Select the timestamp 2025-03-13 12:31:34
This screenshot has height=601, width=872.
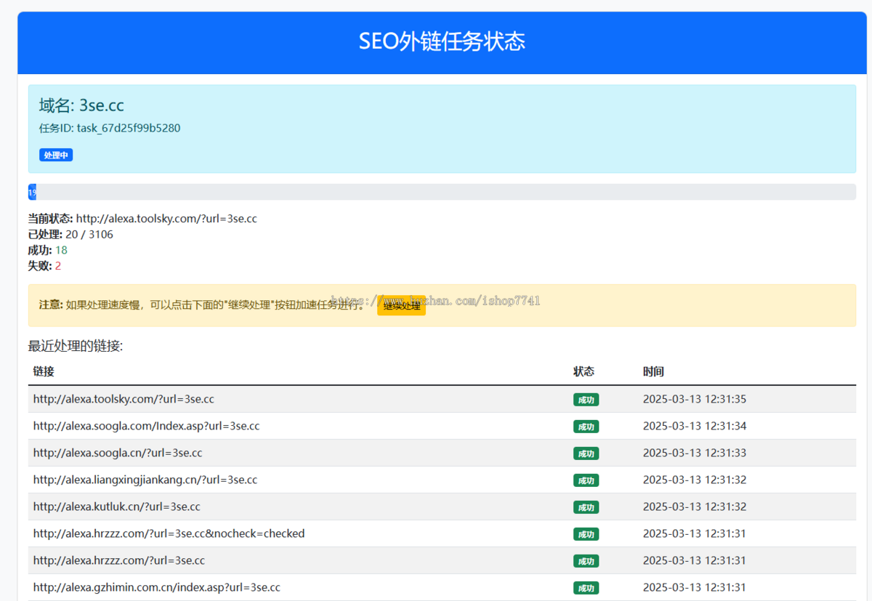pos(695,426)
